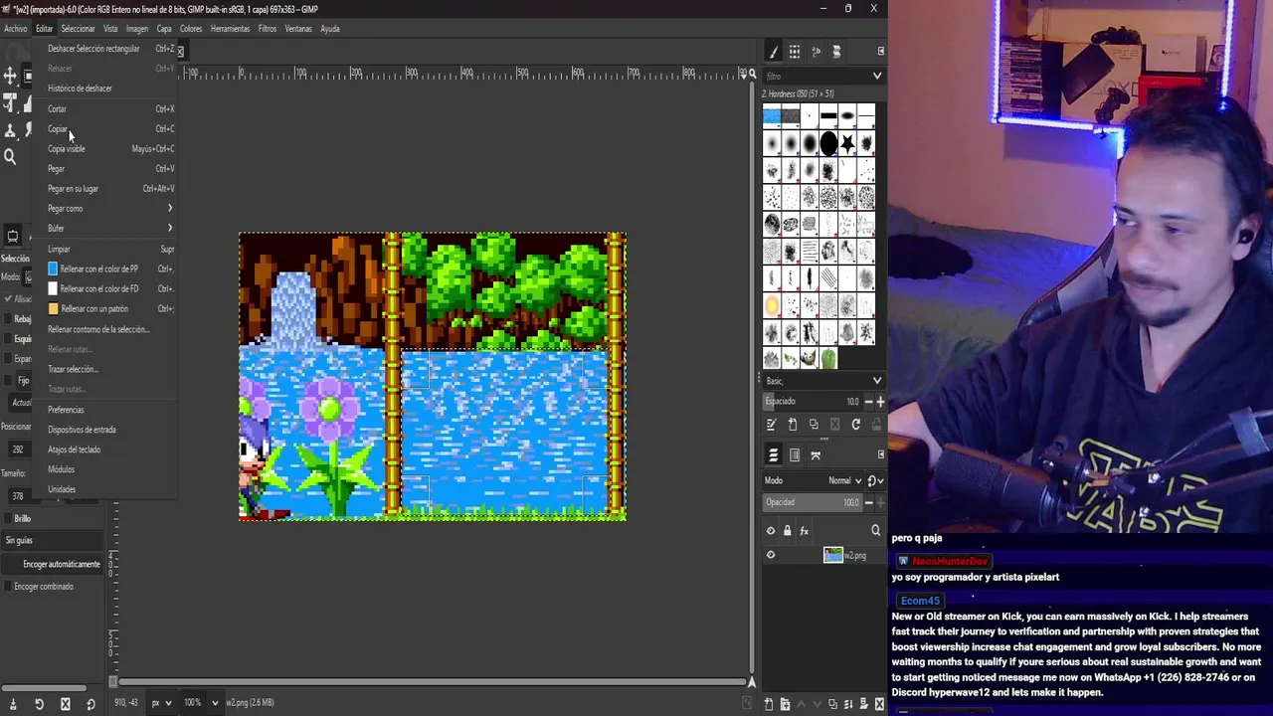Open the Patterns tab icon
1273x716 pixels.
coord(795,52)
